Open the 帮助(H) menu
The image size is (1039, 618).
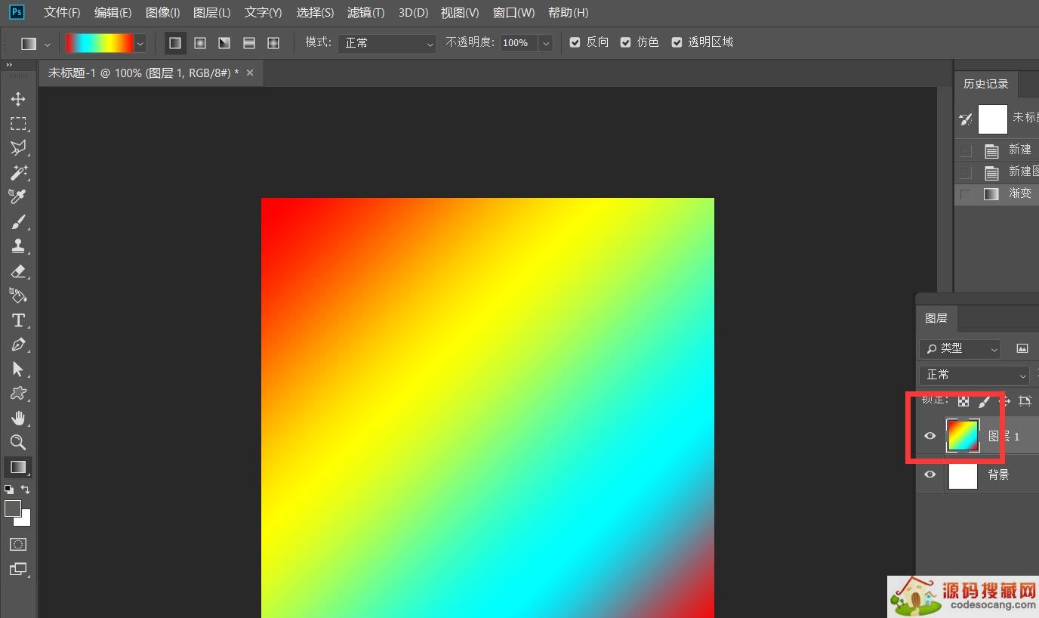pos(568,13)
